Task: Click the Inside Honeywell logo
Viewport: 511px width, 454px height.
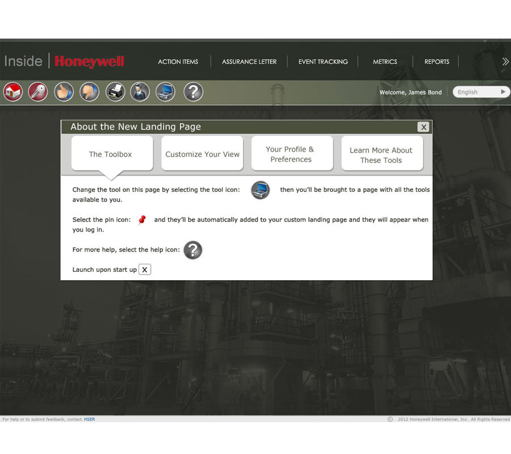Action: [64, 61]
